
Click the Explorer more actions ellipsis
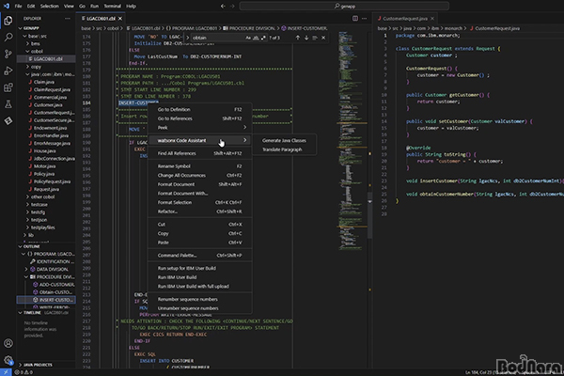[68, 19]
